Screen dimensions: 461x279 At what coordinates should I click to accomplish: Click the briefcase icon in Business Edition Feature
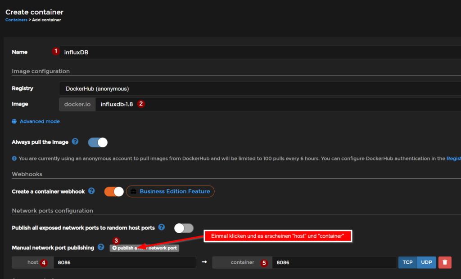click(x=134, y=191)
